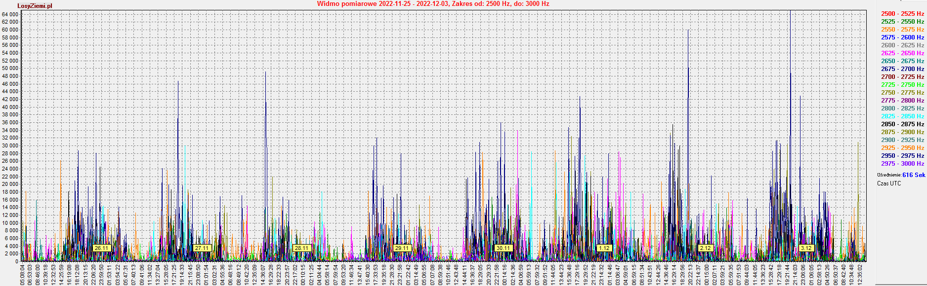Click the Uśrednienie 616 Sek value
The height and width of the screenshot is (286, 927).
tap(913, 175)
